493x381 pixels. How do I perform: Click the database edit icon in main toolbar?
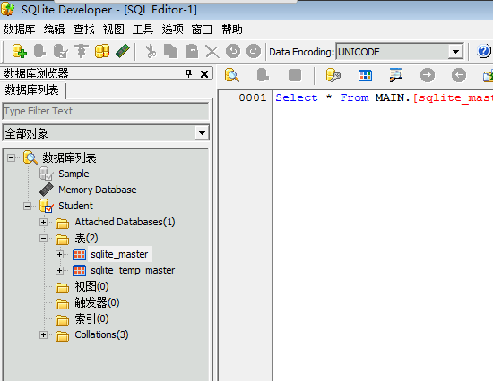[60, 51]
